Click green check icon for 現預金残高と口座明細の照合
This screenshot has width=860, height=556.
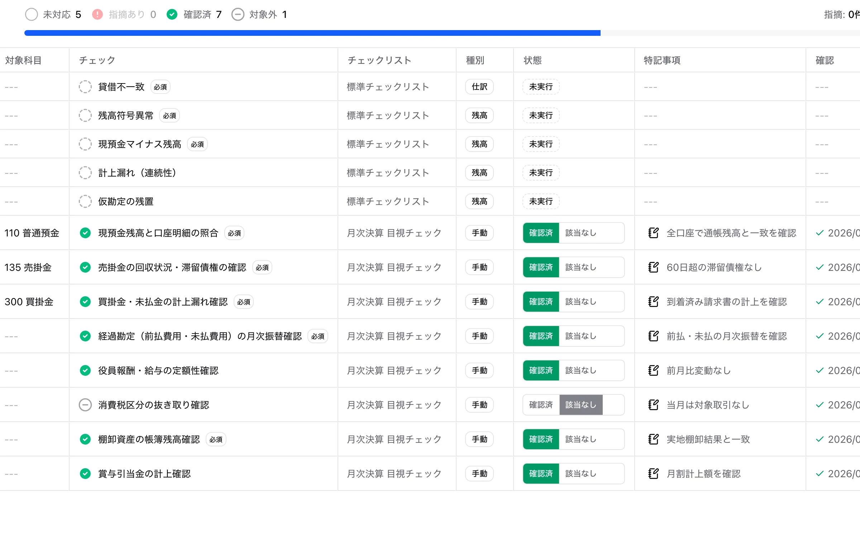point(85,233)
